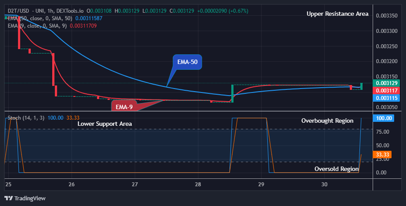Click the blue EMA-50 price tag 0.003115
Viewport: 406px width, 206px height.
(386, 98)
